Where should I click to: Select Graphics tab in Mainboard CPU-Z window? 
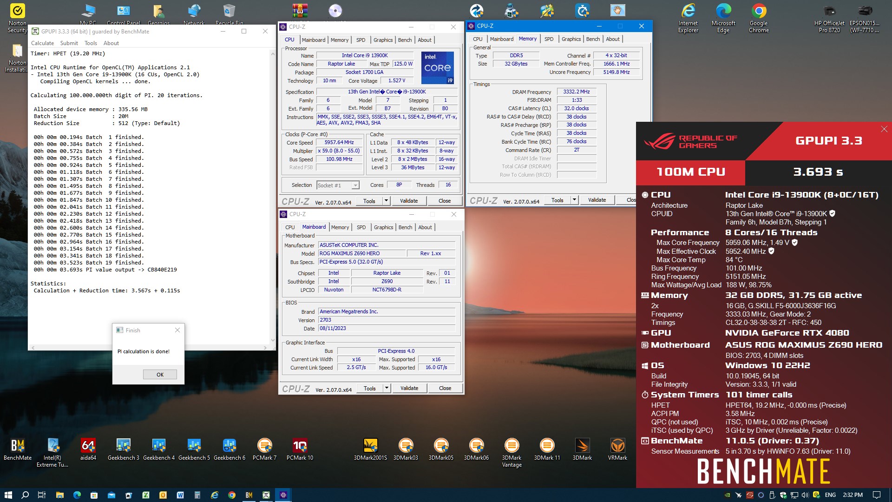(x=383, y=227)
